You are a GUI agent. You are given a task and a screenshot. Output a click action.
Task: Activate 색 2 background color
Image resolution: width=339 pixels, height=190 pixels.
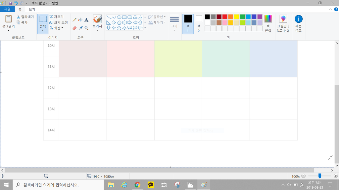199,24
